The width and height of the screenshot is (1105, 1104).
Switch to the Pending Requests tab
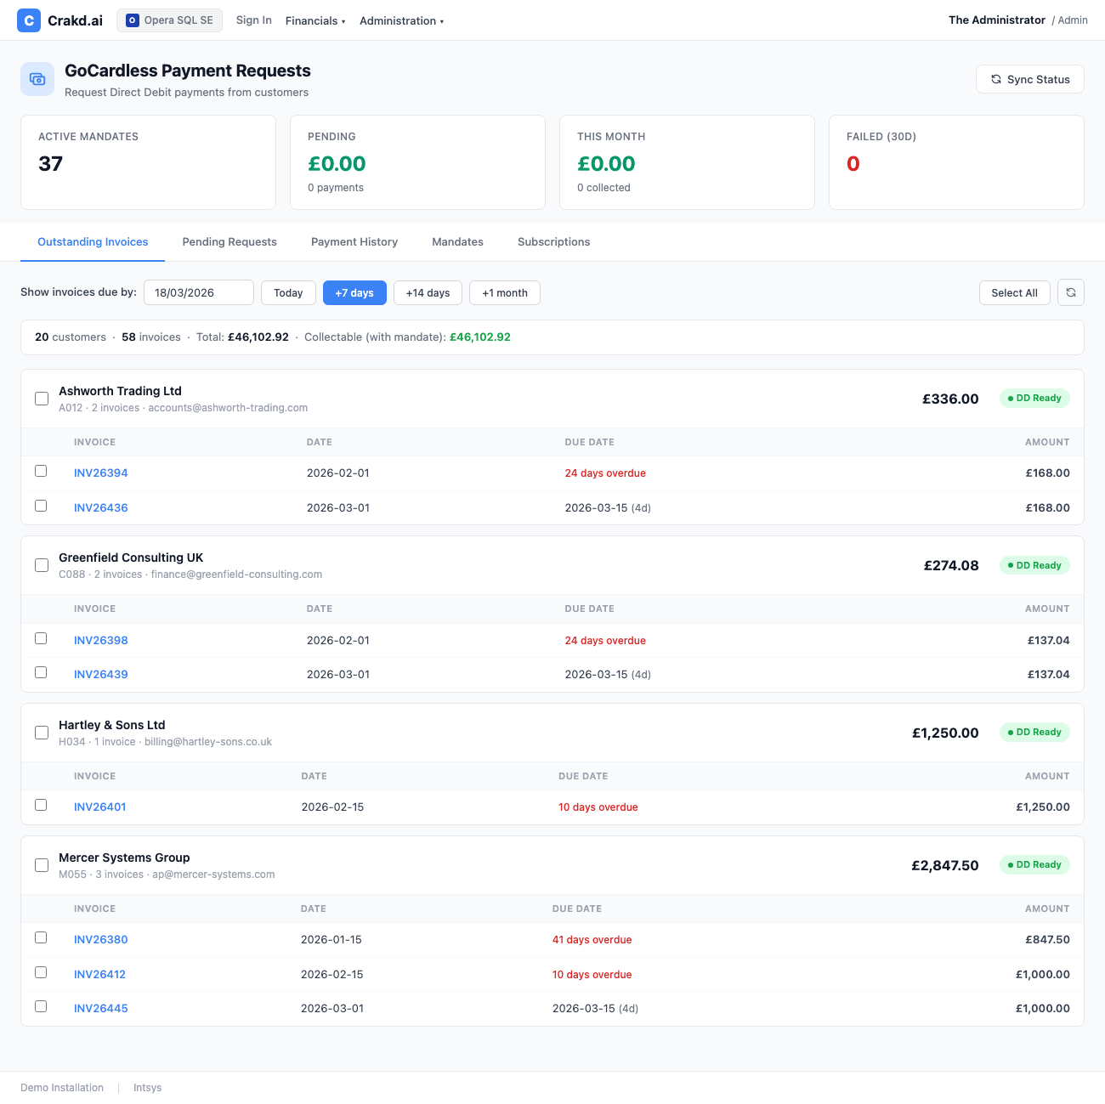tap(229, 242)
